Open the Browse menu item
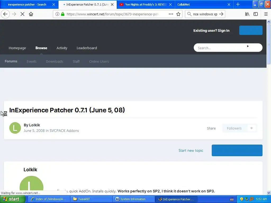Screen dimensions: 271x203 click(41, 48)
